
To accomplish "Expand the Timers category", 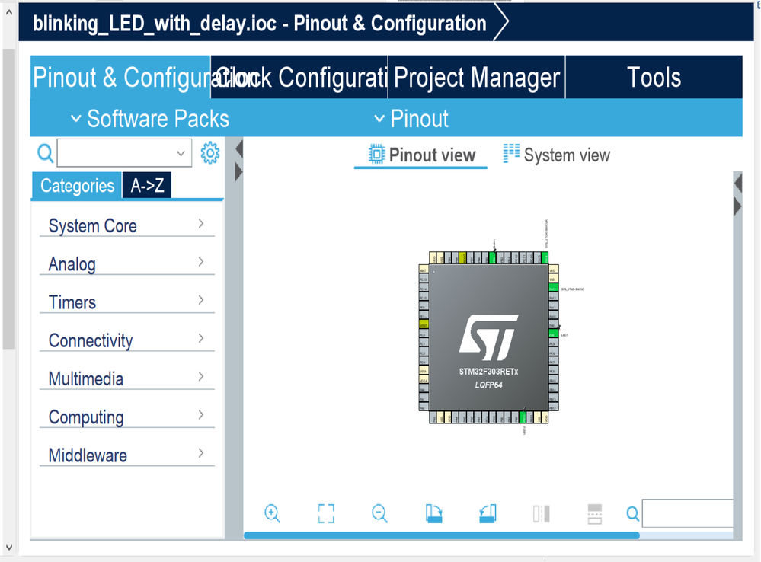I will click(x=126, y=302).
